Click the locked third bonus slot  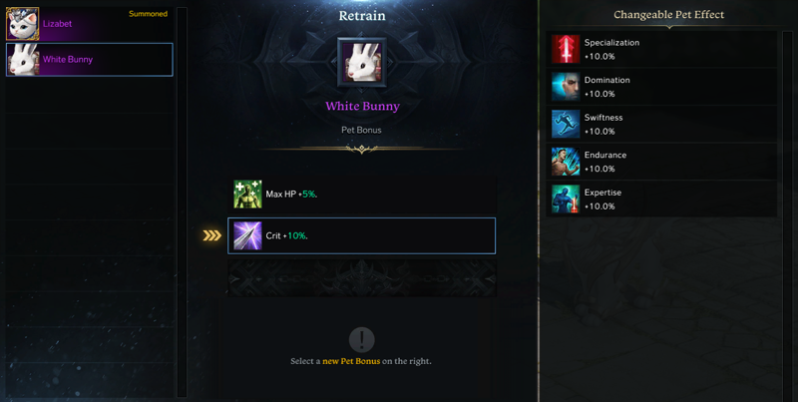(362, 278)
